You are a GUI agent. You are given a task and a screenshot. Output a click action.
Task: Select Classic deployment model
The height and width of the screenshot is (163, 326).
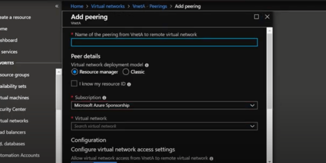point(126,72)
